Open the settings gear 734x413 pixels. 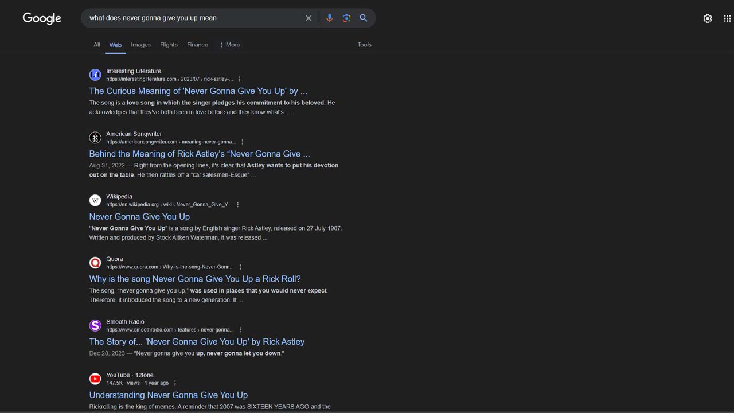click(708, 18)
